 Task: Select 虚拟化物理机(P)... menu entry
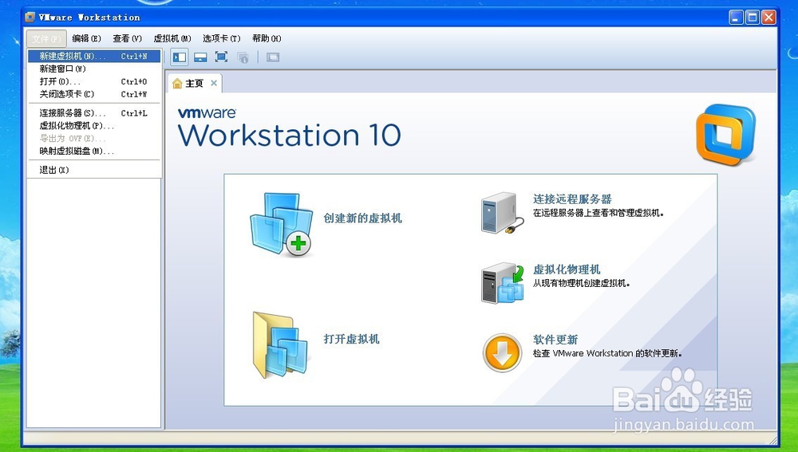tap(94, 126)
